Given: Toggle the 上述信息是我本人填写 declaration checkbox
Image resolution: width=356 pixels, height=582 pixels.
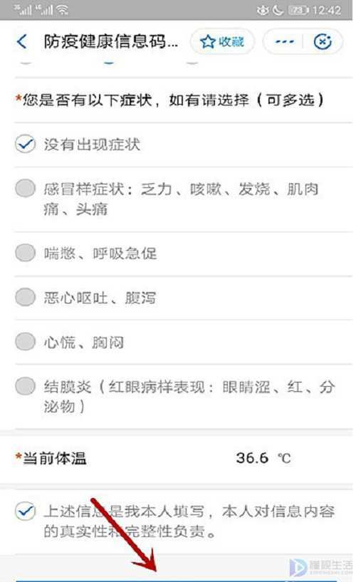Looking at the screenshot, I should 25,511.
